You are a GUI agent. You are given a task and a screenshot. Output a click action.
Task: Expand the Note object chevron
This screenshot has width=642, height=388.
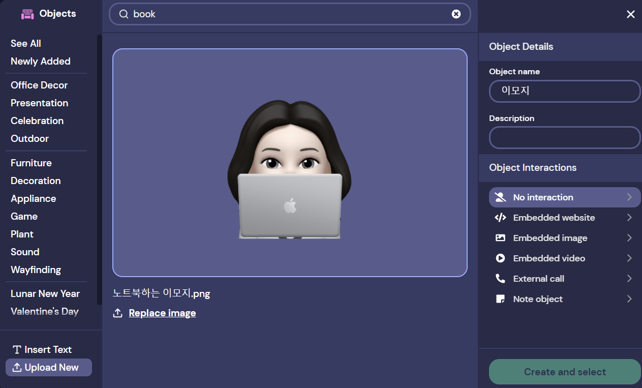tap(629, 299)
